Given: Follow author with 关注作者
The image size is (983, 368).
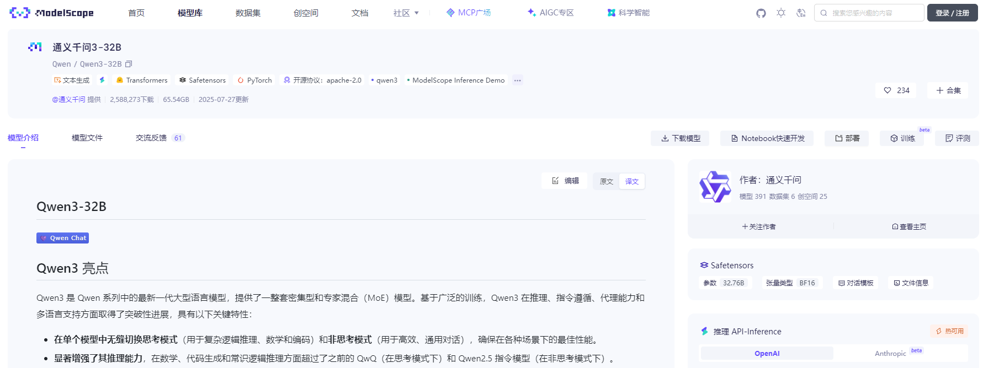Looking at the screenshot, I should [x=759, y=226].
